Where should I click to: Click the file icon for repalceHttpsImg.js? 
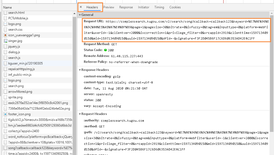(x=5, y=69)
